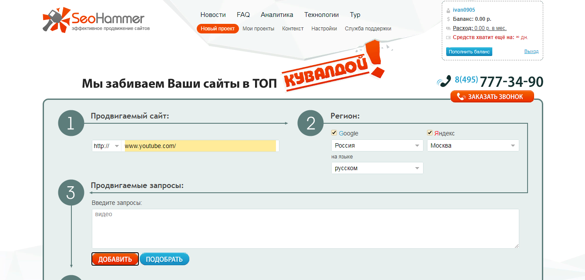Open the Аналитика menu item

coord(277,15)
